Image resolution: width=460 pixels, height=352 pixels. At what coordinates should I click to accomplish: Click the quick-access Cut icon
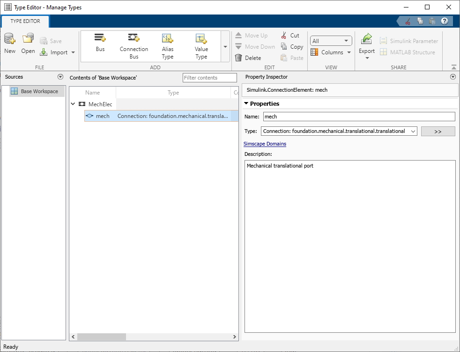[408, 21]
